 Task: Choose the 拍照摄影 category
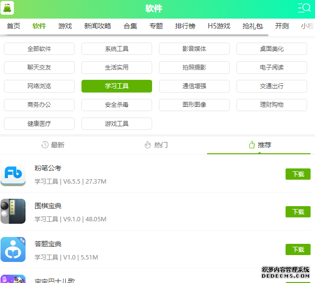tap(194, 68)
